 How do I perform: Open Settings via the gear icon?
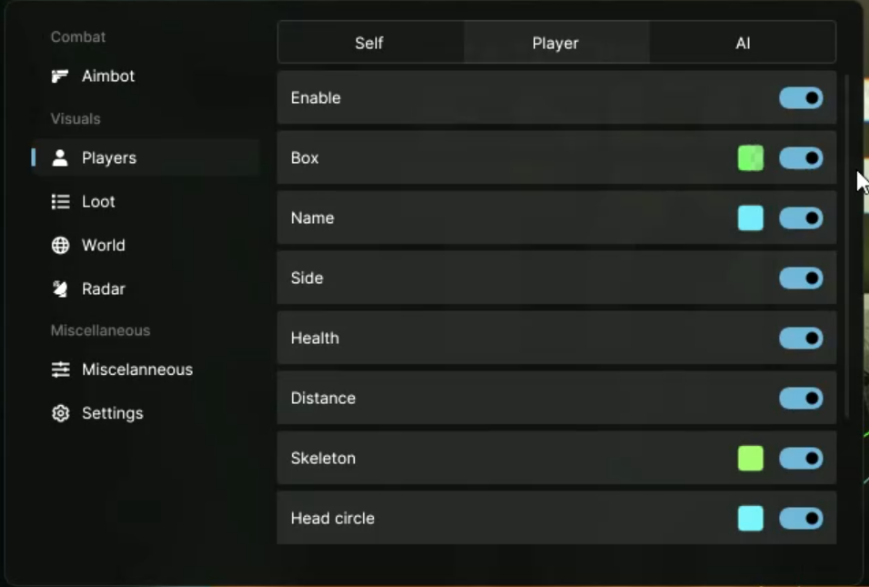pos(60,413)
